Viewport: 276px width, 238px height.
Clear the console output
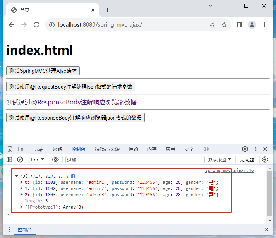pos(20,160)
